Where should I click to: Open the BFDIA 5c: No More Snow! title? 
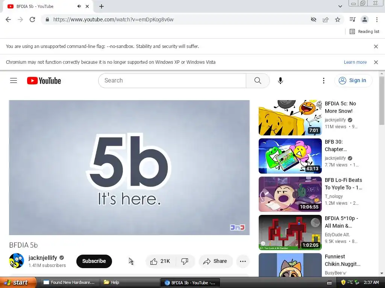pos(340,107)
